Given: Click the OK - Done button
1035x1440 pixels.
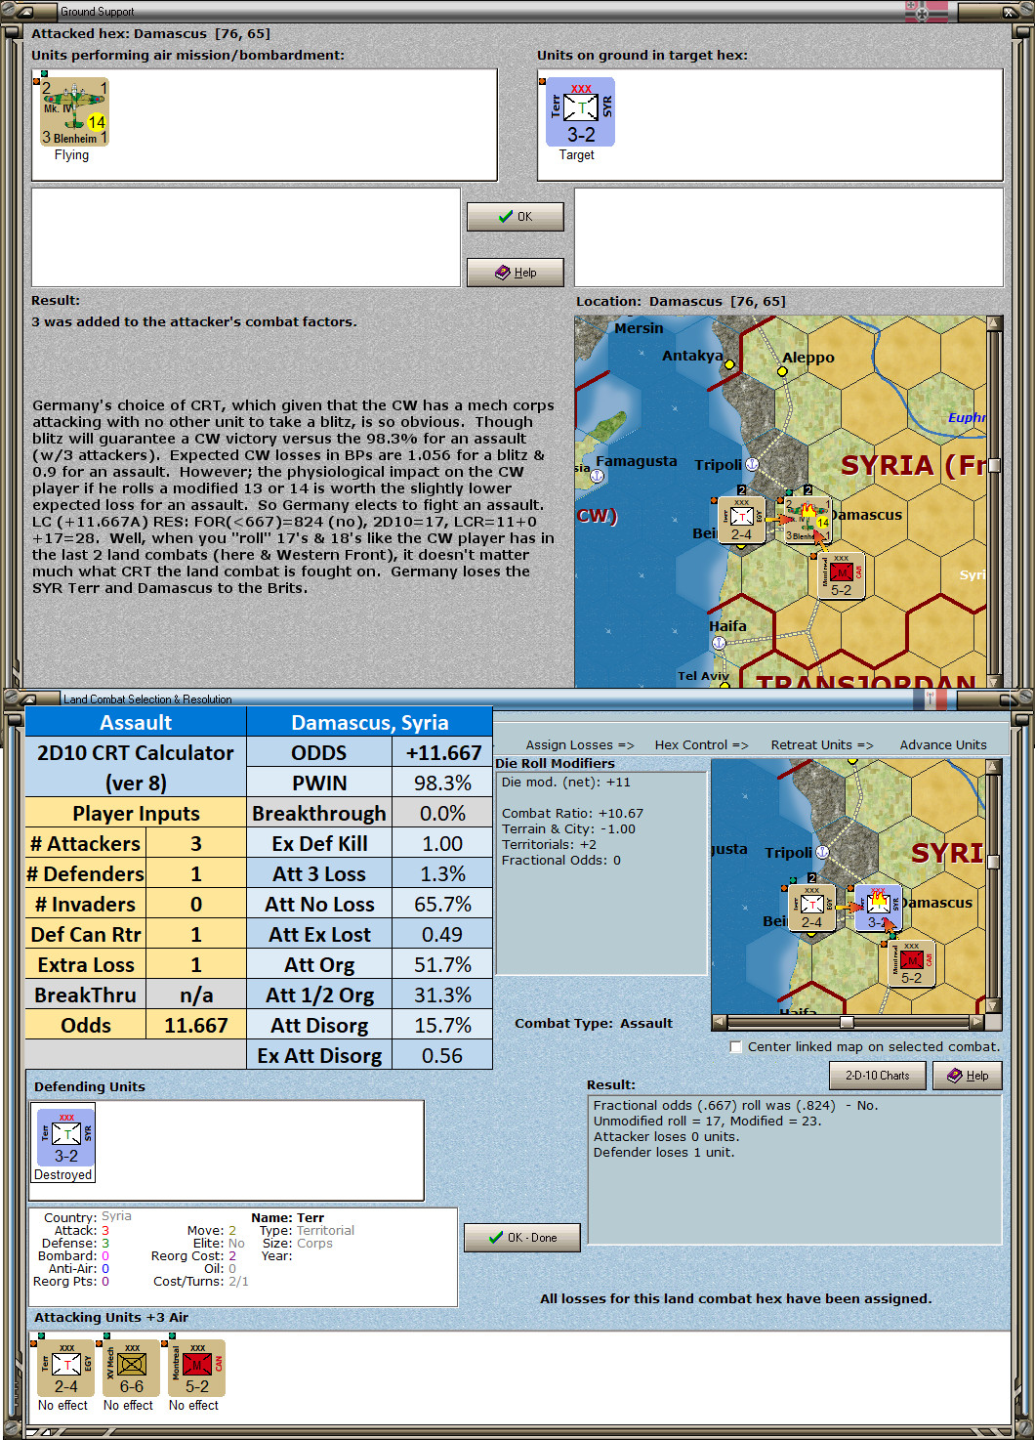Looking at the screenshot, I should (x=521, y=1237).
